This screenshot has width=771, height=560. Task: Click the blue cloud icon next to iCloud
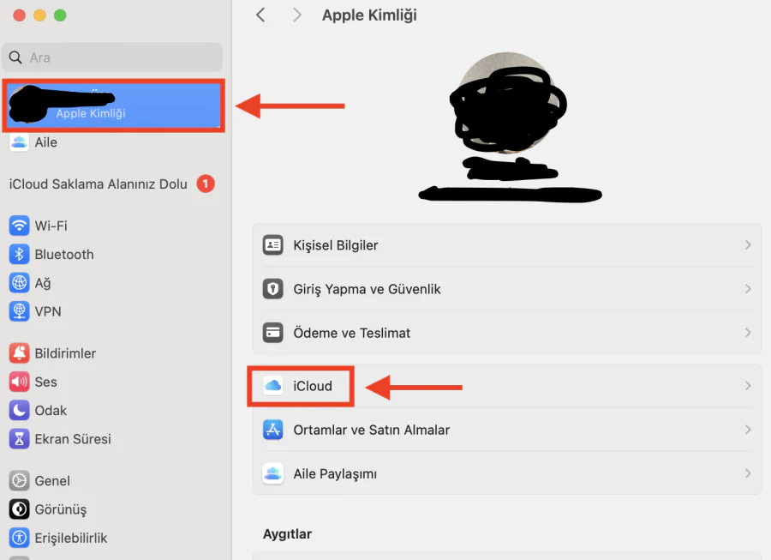coord(272,386)
